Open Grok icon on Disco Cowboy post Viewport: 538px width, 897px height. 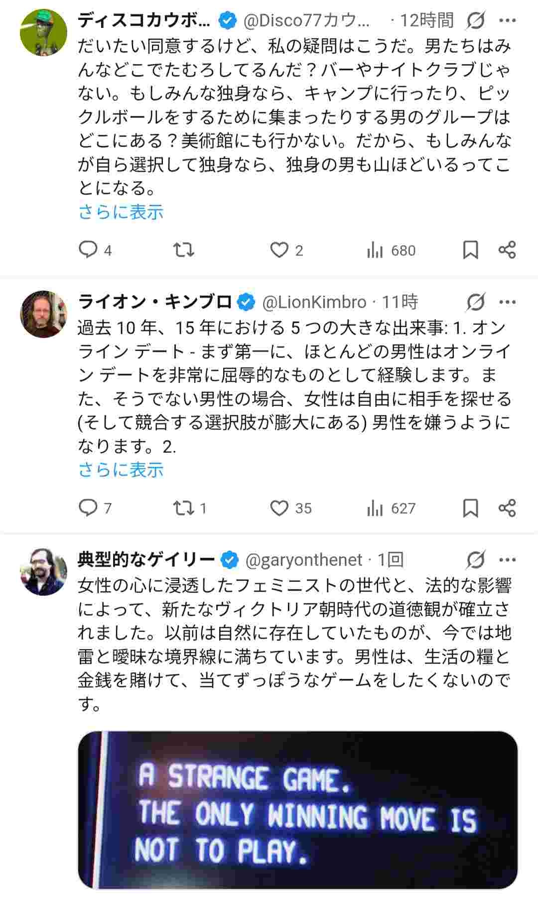coord(476,21)
